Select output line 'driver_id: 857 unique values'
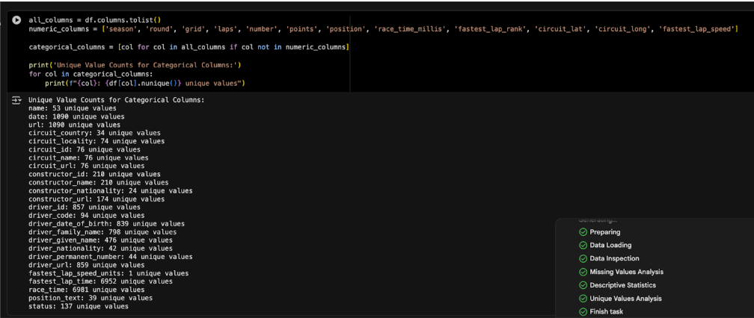754x318 pixels. pyautogui.click(x=84, y=208)
